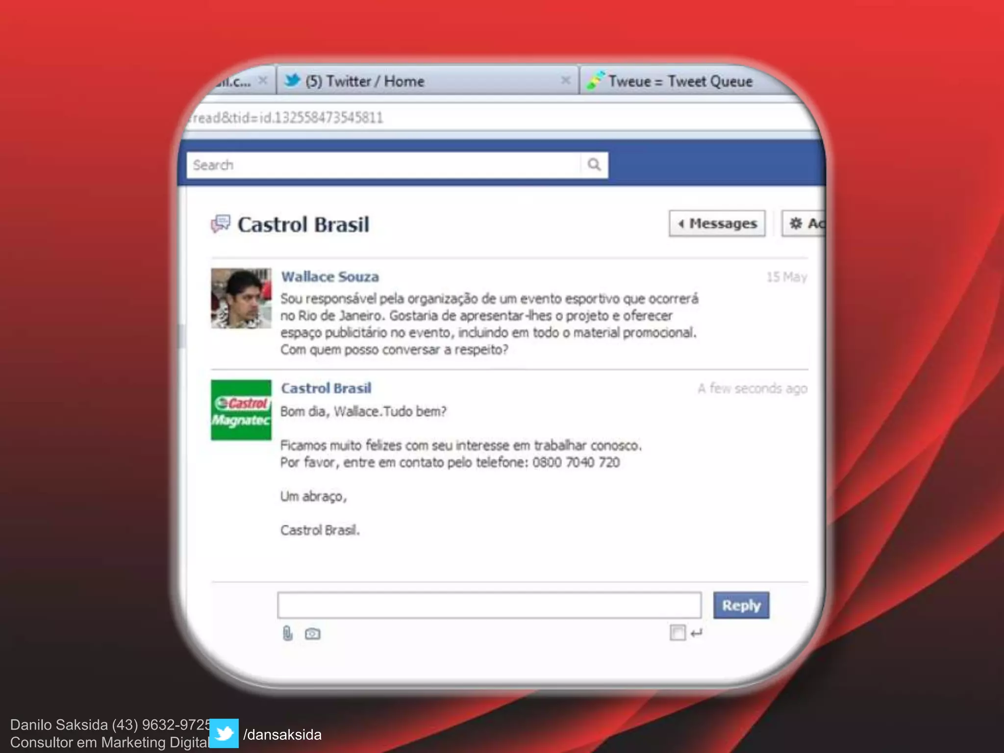Go back using the Messages button
The image size is (1004, 753).
point(717,224)
